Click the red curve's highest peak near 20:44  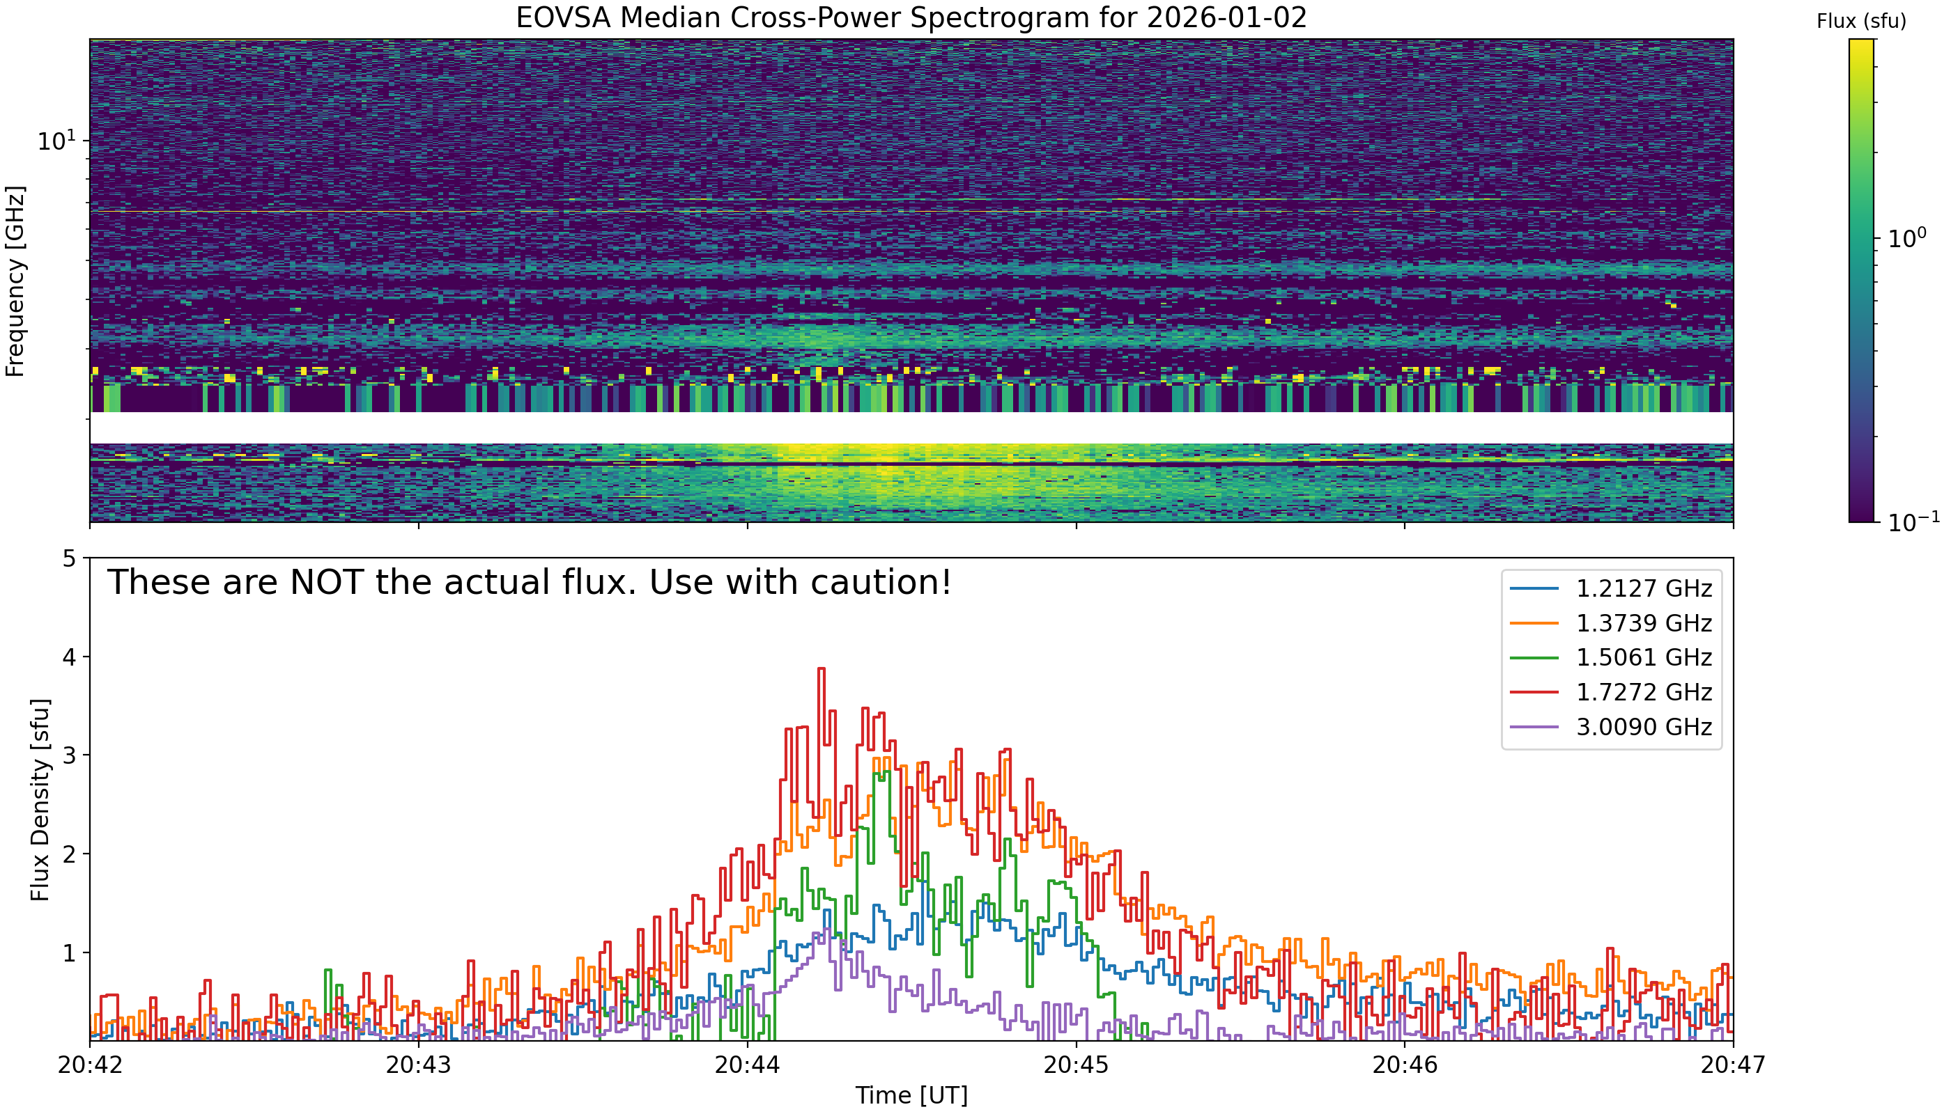tap(821, 668)
